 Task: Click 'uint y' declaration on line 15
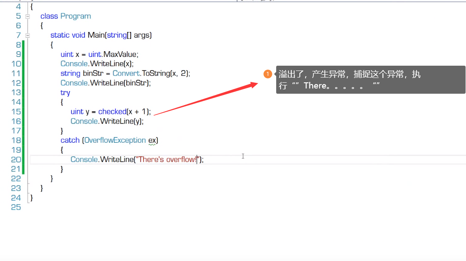80,112
